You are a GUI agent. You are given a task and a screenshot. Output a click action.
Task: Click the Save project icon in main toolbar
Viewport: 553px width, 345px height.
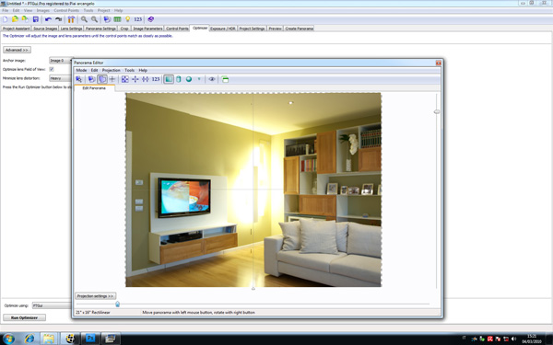tap(36, 19)
